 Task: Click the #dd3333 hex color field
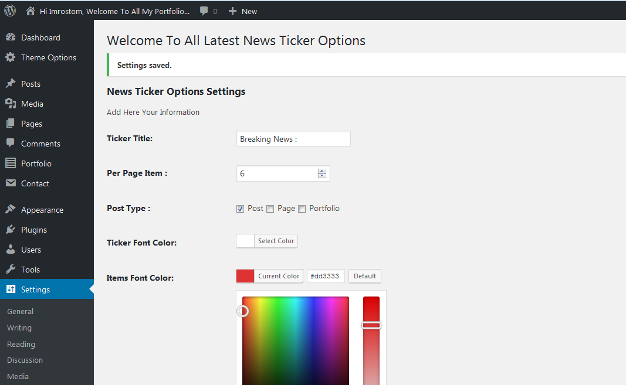coord(326,276)
